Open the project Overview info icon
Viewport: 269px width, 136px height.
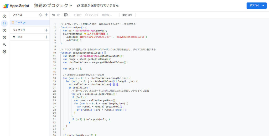4,17
